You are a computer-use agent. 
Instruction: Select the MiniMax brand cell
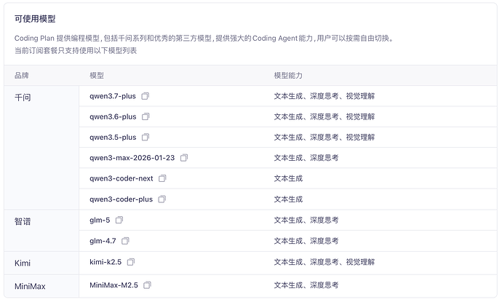coord(41,286)
